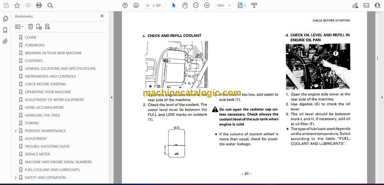Open CHECK BEFORE STARTING bookmark

(x=45, y=84)
